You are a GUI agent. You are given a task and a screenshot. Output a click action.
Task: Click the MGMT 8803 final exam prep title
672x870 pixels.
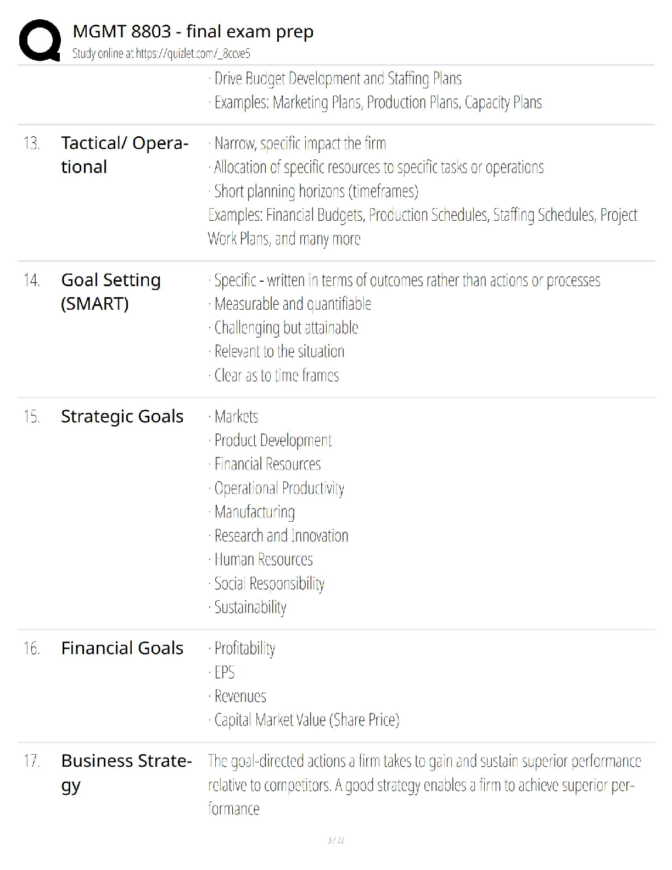[x=193, y=31]
